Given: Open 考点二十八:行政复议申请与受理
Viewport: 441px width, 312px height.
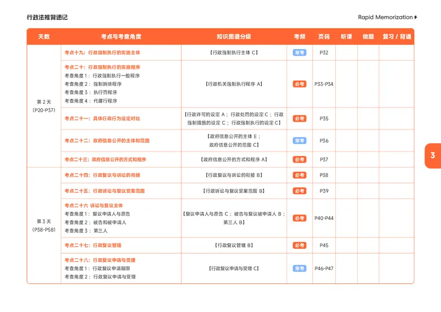Looking at the screenshot, I should [x=100, y=260].
